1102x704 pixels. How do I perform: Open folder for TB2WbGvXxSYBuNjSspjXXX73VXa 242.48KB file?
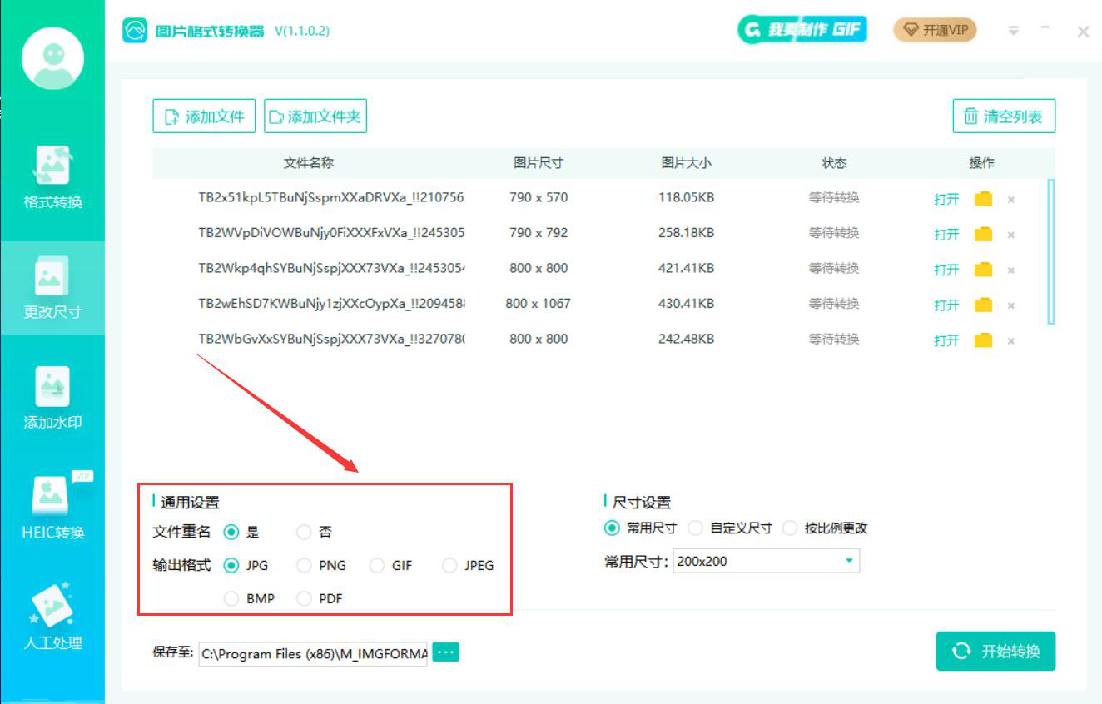[984, 340]
